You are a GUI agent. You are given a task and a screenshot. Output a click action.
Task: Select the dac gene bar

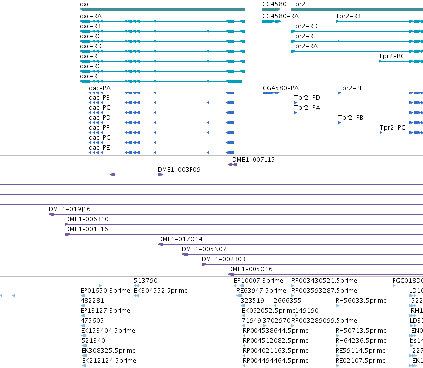pyautogui.click(x=162, y=9)
